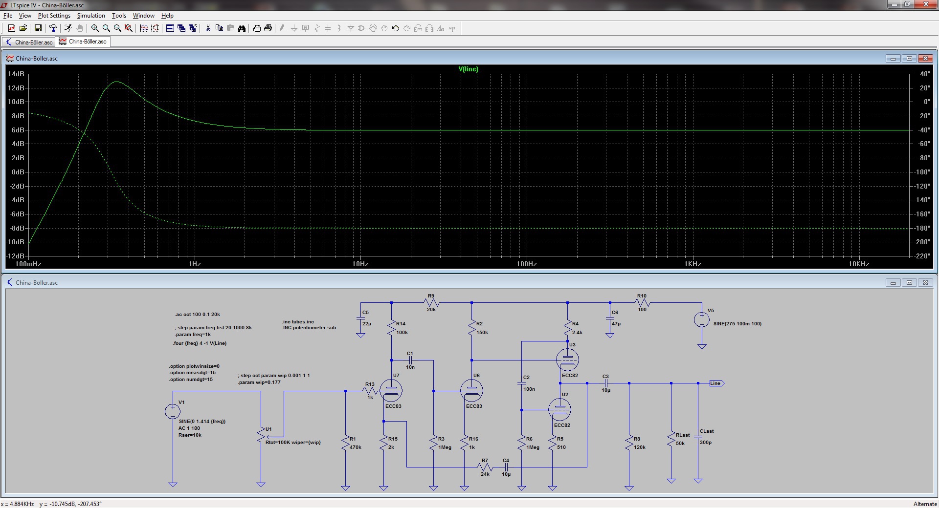
Task: Click the Cut scissors icon
Action: pyautogui.click(x=208, y=28)
